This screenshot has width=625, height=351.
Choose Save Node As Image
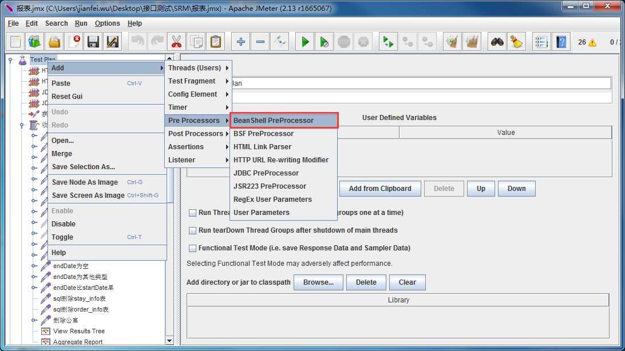tap(107, 182)
